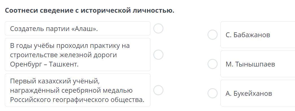Choose the radio button for А. Букейханов
The width and height of the screenshot is (295, 111).
(212, 93)
